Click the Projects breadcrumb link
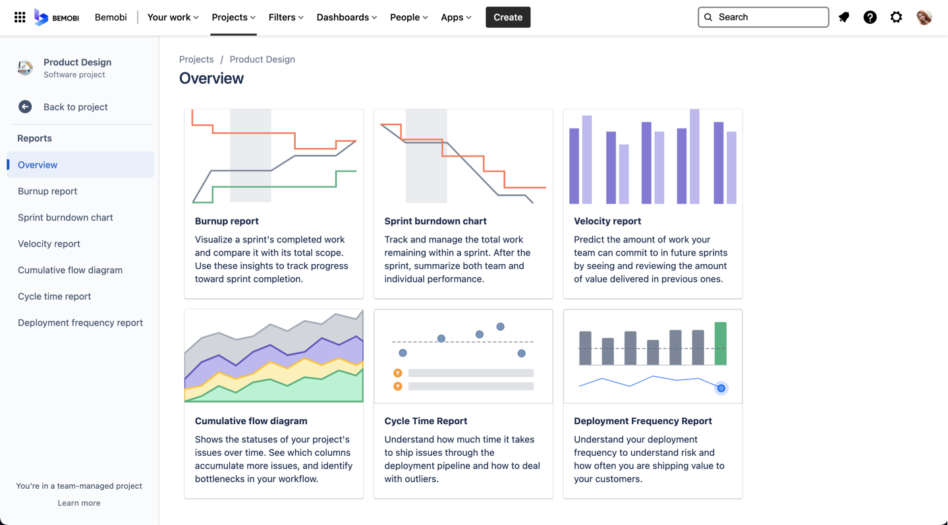Image resolution: width=948 pixels, height=525 pixels. 196,59
